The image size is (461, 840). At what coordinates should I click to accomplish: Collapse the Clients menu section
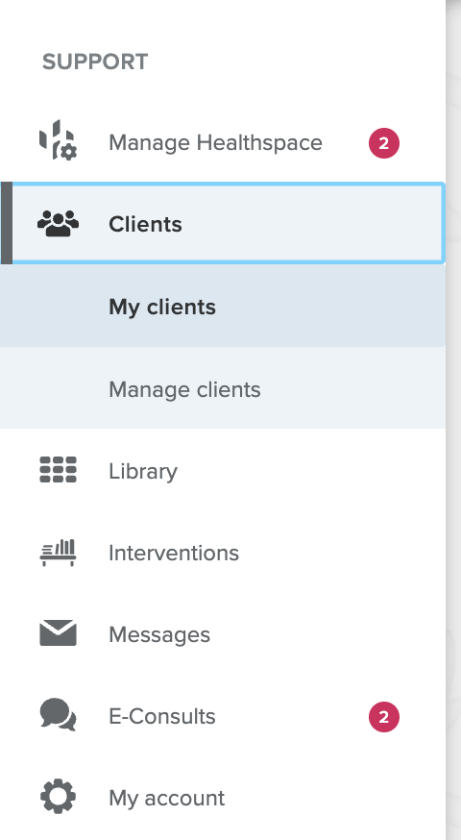click(222, 223)
